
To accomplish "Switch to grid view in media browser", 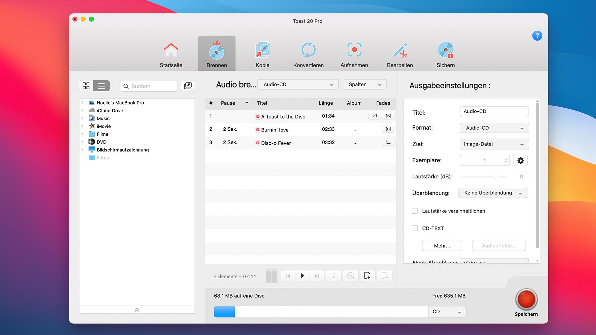I will [x=86, y=86].
